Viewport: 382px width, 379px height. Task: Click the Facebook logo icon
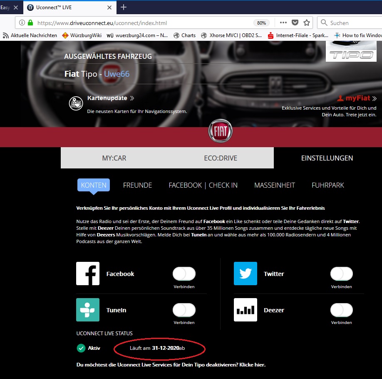point(88,274)
